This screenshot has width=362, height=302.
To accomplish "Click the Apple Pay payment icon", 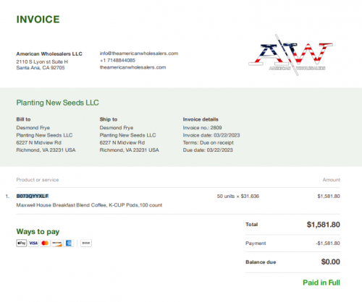I will [21, 243].
